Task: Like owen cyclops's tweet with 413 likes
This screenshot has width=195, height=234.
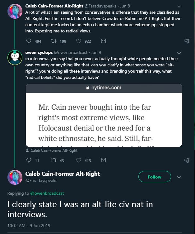Action: (x=79, y=160)
